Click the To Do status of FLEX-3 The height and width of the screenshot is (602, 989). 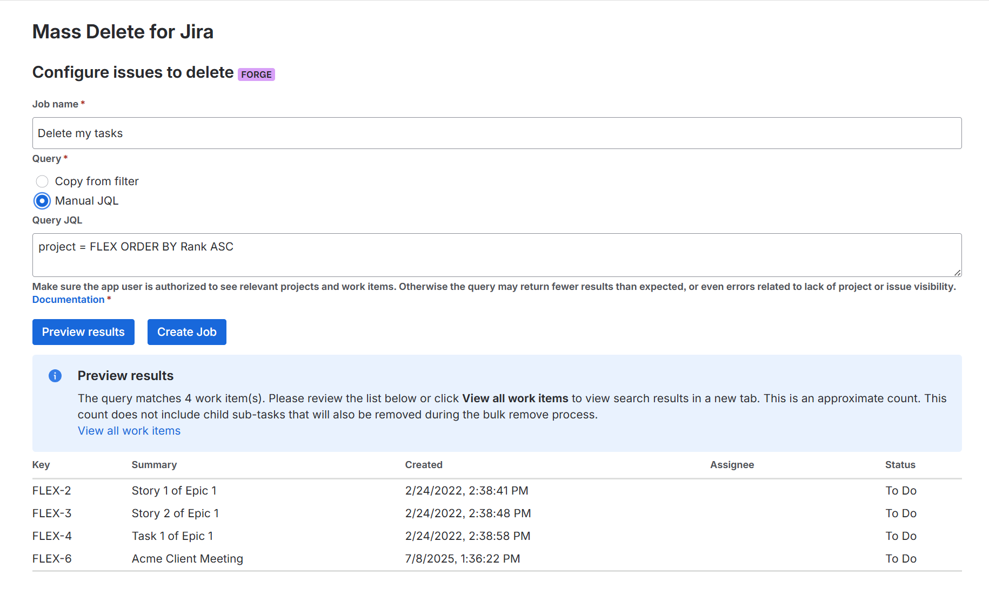pyautogui.click(x=901, y=513)
